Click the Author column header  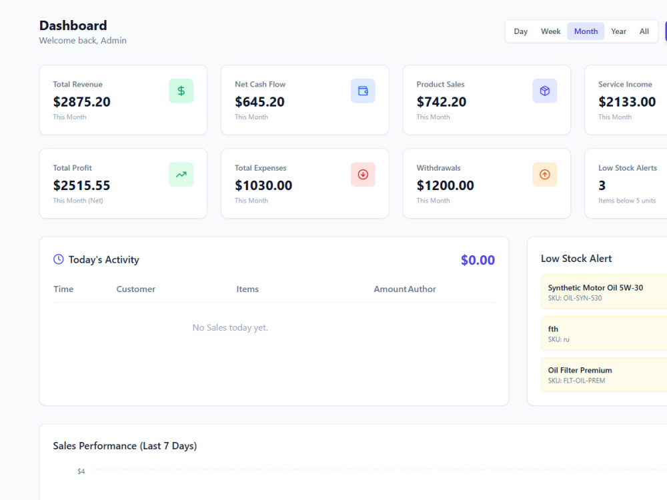(x=422, y=289)
